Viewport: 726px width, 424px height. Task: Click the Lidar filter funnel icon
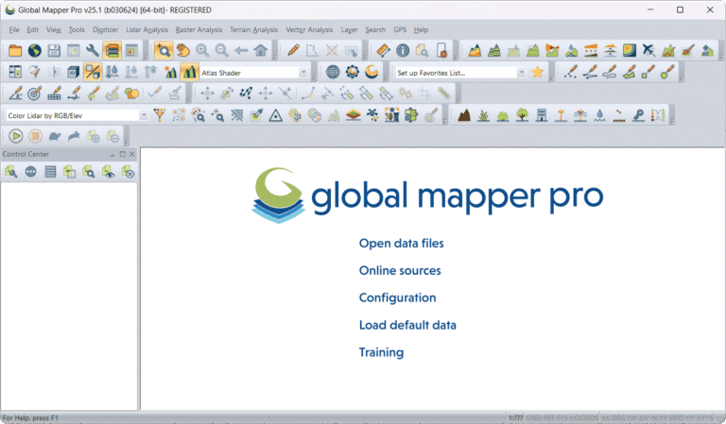point(159,114)
